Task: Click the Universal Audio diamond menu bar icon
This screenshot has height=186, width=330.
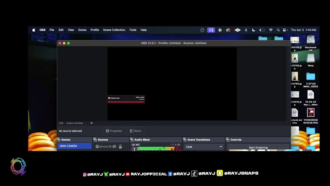Action: [237, 30]
